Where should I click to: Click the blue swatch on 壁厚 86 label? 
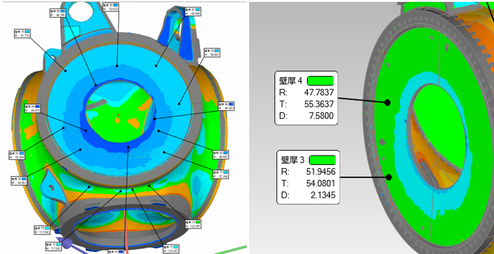[x=230, y=103]
